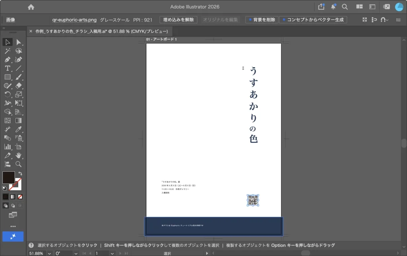Click the 埋め込みを解除 button
Viewport: 407px width, 256px height.
click(x=178, y=20)
